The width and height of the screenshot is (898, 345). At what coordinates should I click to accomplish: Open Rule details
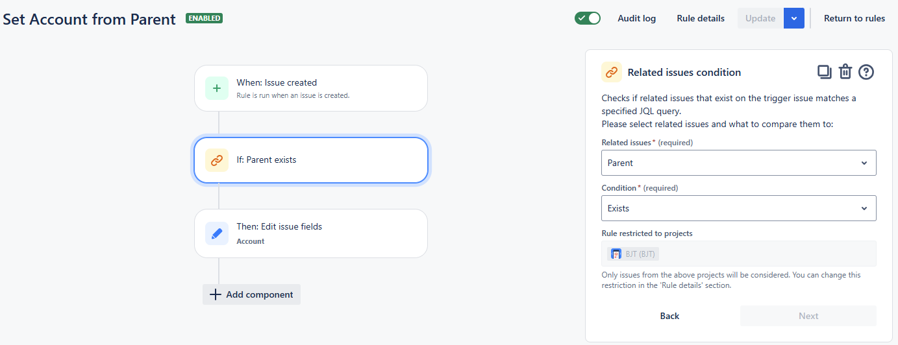(x=700, y=18)
